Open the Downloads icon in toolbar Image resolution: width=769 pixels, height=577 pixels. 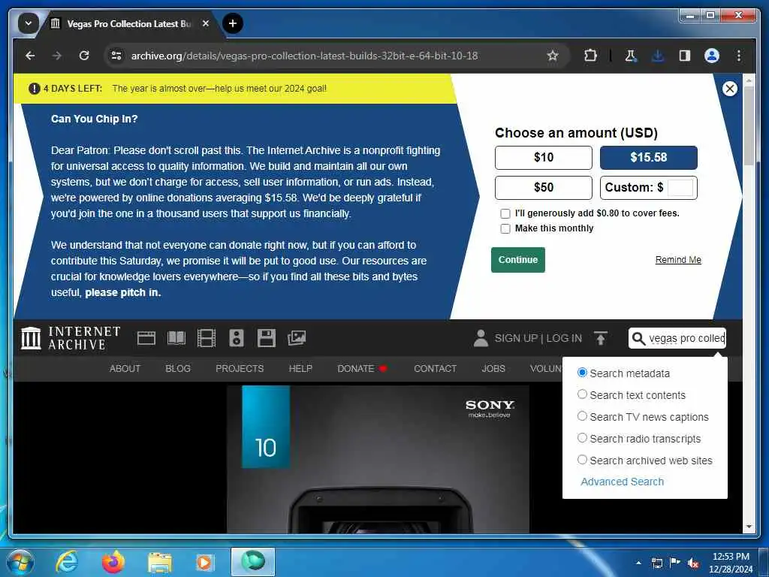tap(658, 56)
